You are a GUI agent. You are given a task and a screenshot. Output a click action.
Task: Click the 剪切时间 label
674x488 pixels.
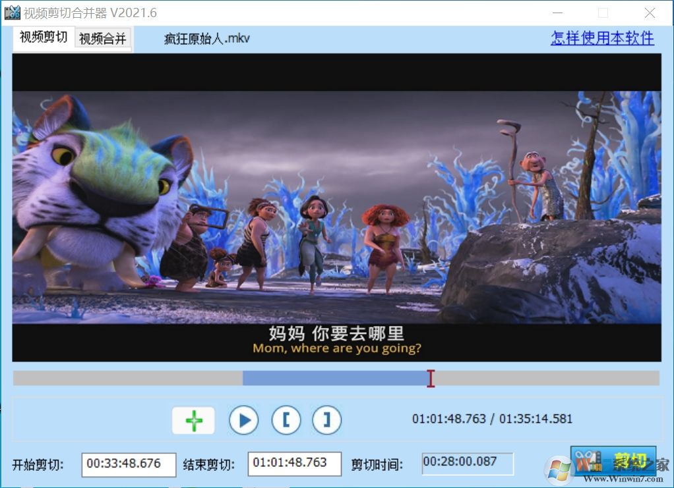coord(377,465)
